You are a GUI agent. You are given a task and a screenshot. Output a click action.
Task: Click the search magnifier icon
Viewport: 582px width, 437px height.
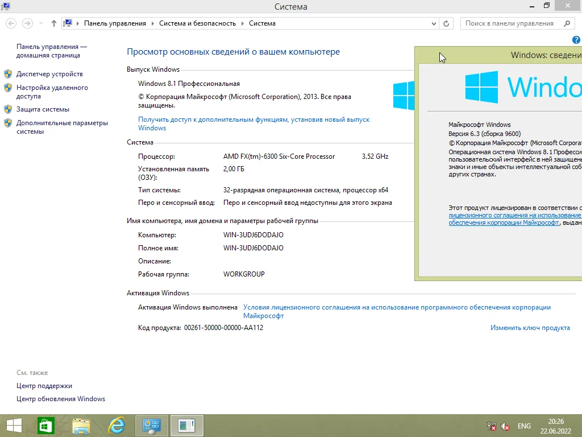(x=567, y=23)
